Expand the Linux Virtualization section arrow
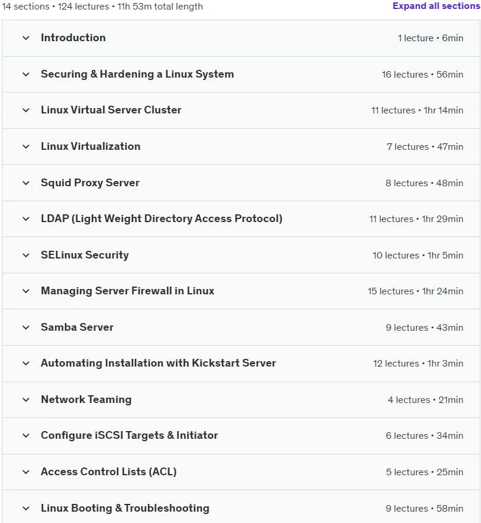This screenshot has height=523, width=481. tap(26, 147)
